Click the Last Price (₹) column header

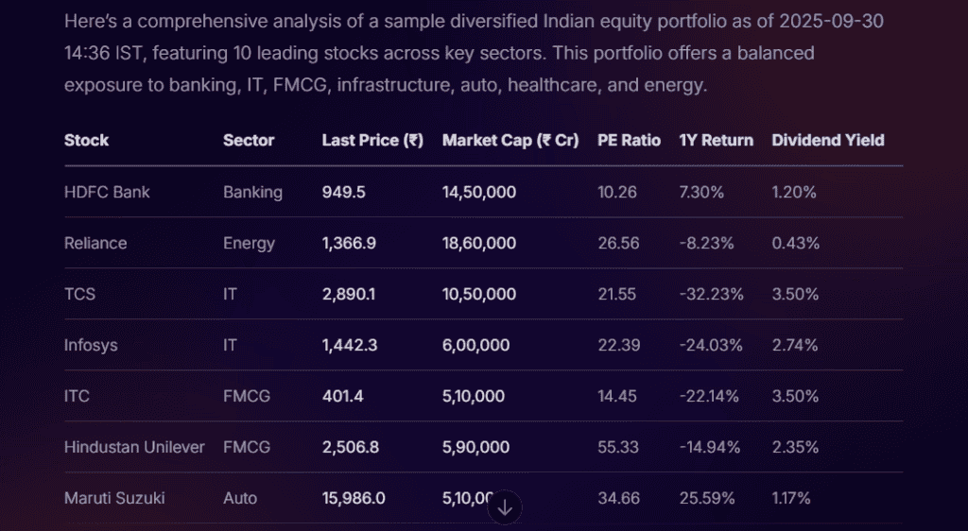(x=372, y=140)
